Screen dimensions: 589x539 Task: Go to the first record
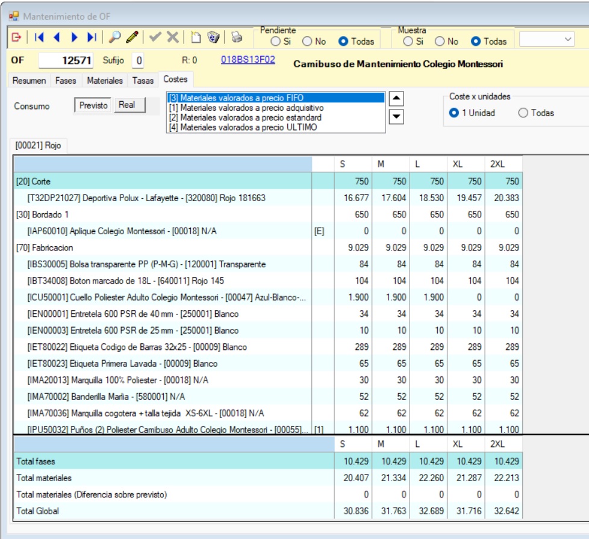[39, 38]
